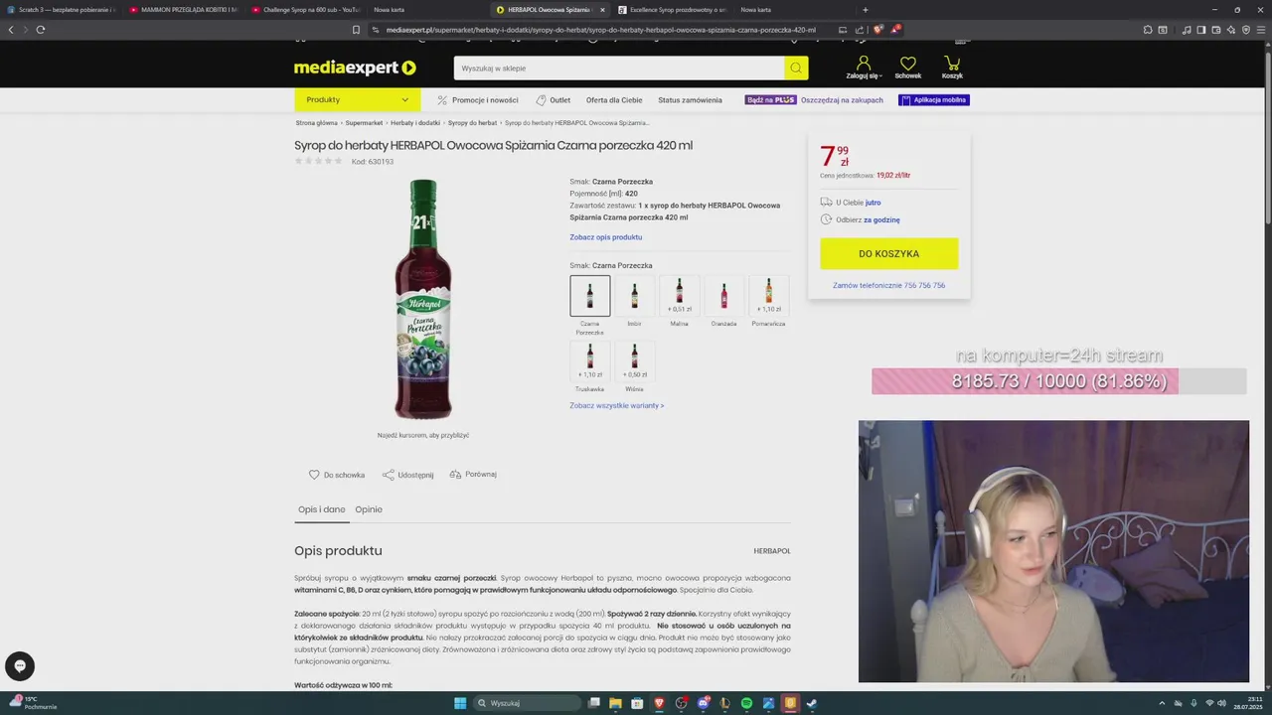The height and width of the screenshot is (715, 1272).
Task: Open the chat bubble widget icon
Action: [x=19, y=666]
